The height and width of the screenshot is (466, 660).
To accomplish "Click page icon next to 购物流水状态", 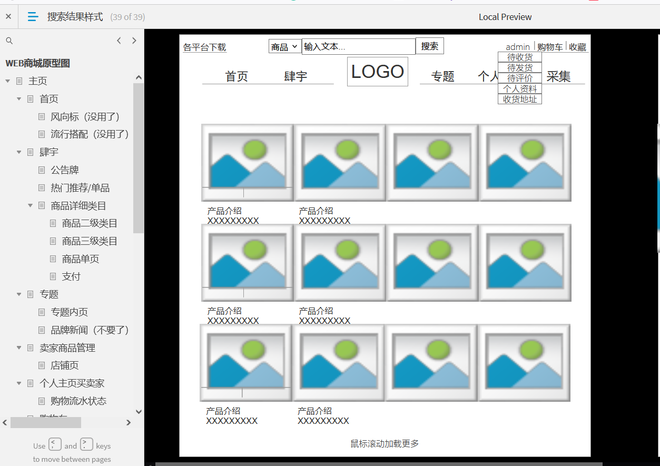I will pyautogui.click(x=42, y=401).
